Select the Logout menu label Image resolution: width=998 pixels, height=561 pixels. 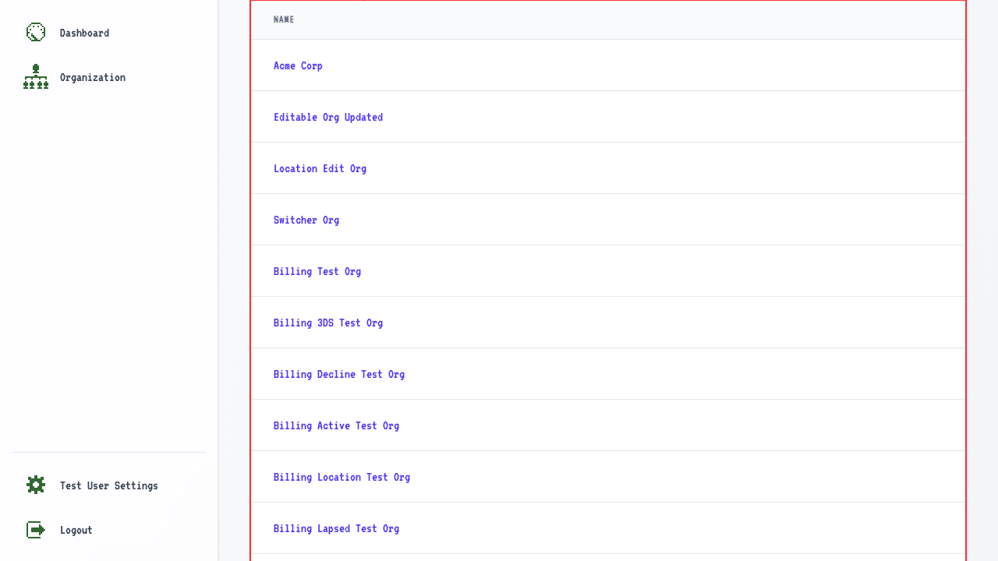pyautogui.click(x=76, y=530)
